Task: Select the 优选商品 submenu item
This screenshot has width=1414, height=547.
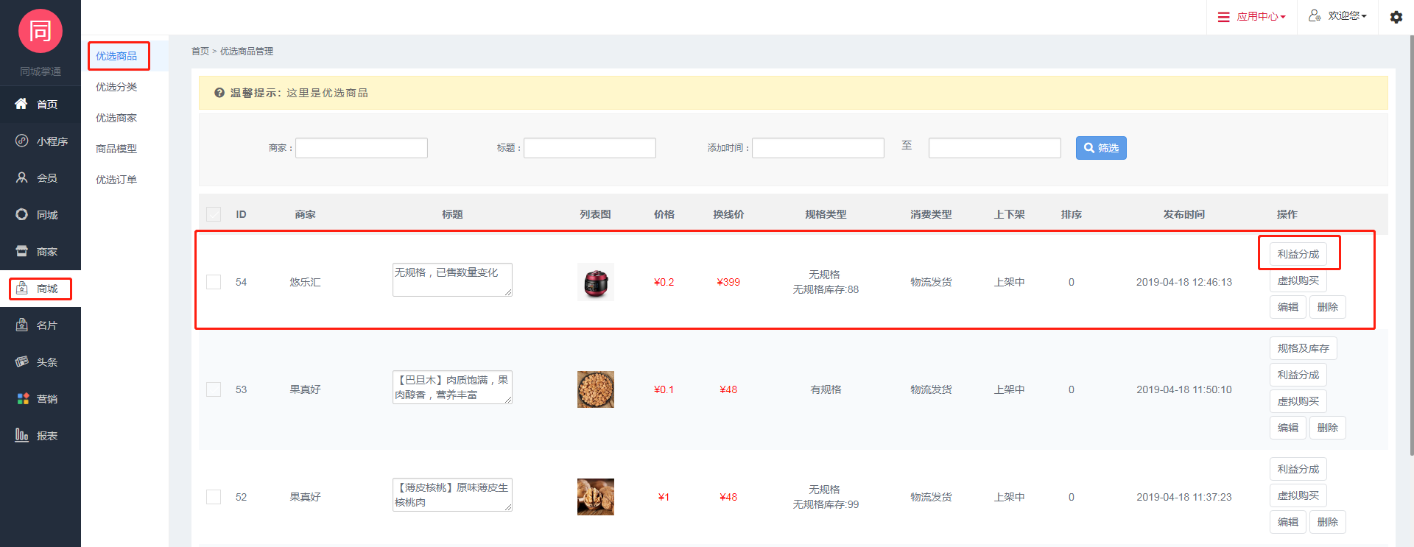Action: tap(124, 56)
